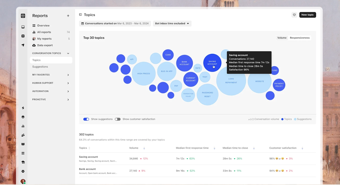The height and width of the screenshot is (185, 340).
Task: Open the Settings gear icon
Action: coord(23,171)
